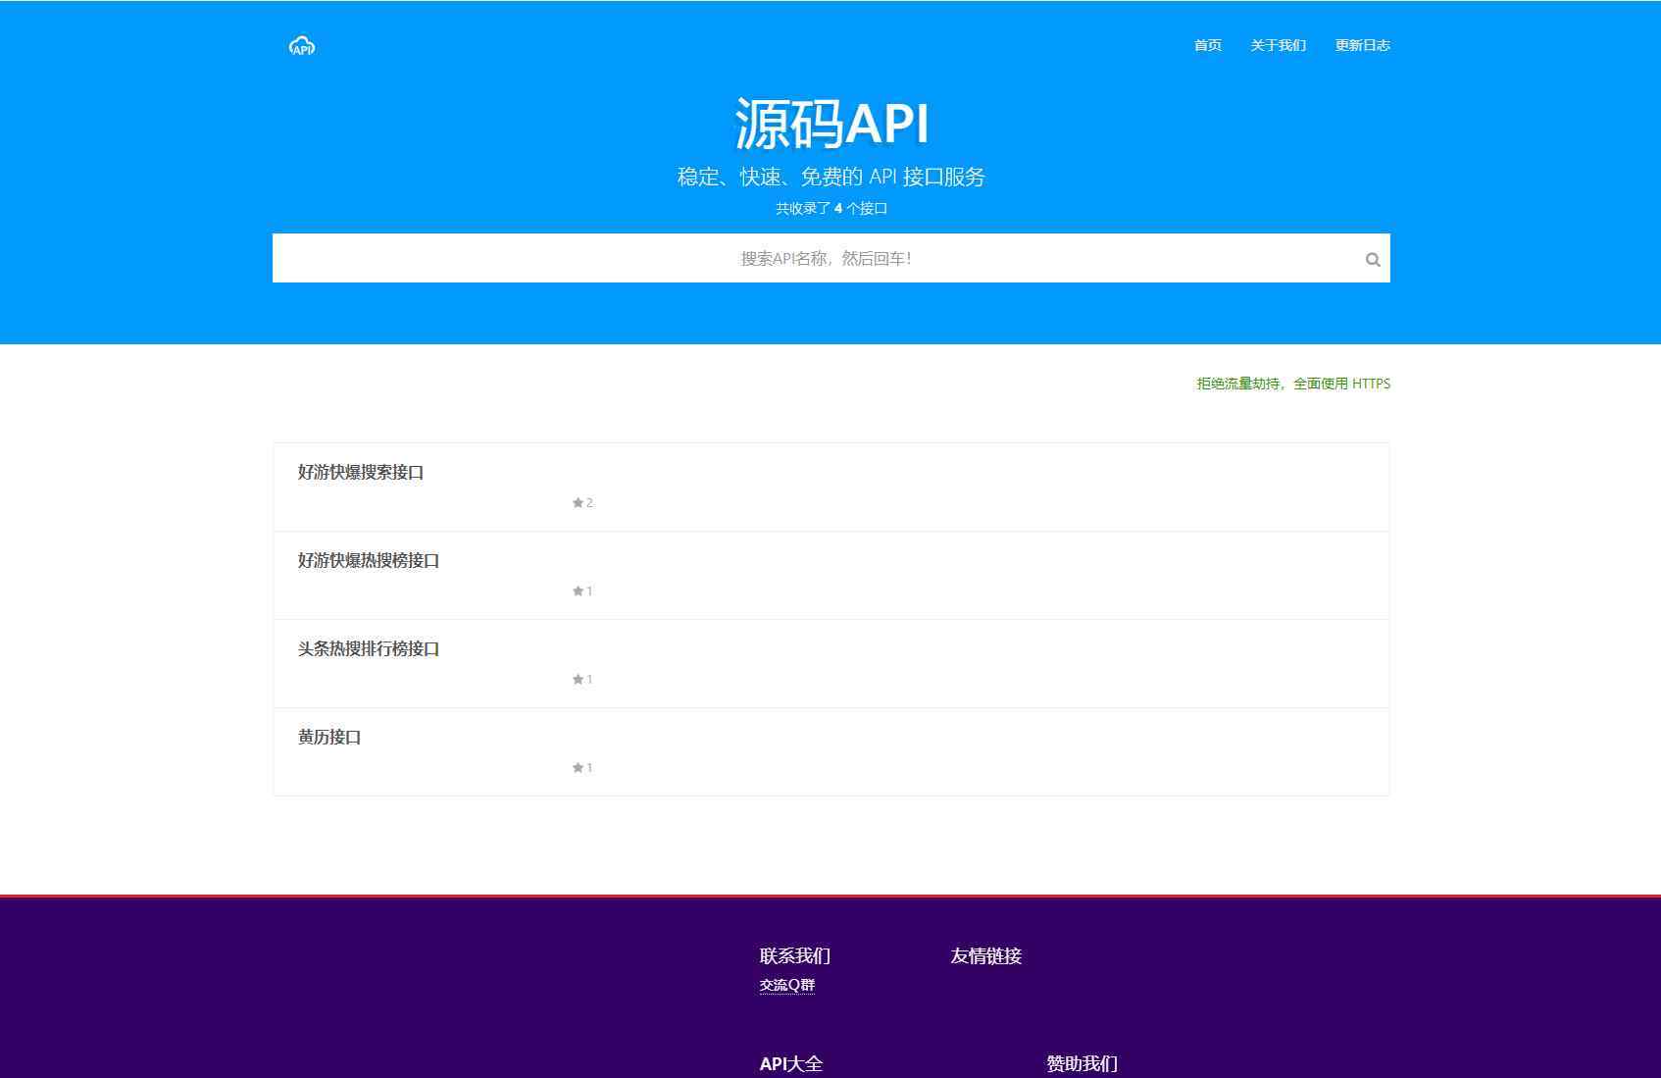This screenshot has width=1661, height=1078.
Task: Click the 联系我们 footer heading
Action: (x=795, y=955)
